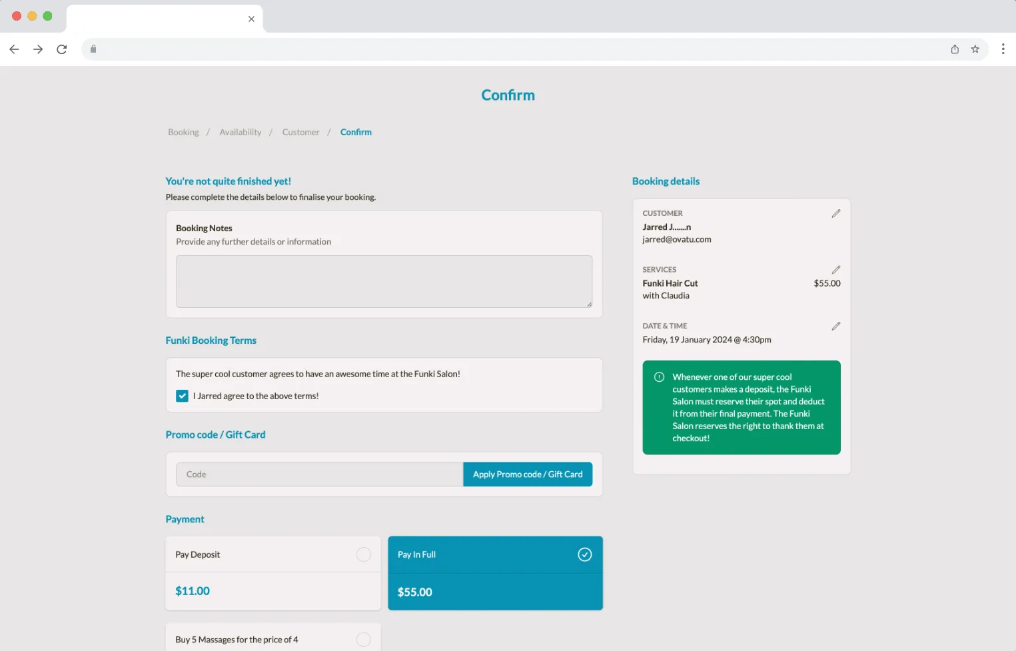The height and width of the screenshot is (651, 1016).
Task: Edit the Customer details via pencil icon
Action: click(x=836, y=213)
